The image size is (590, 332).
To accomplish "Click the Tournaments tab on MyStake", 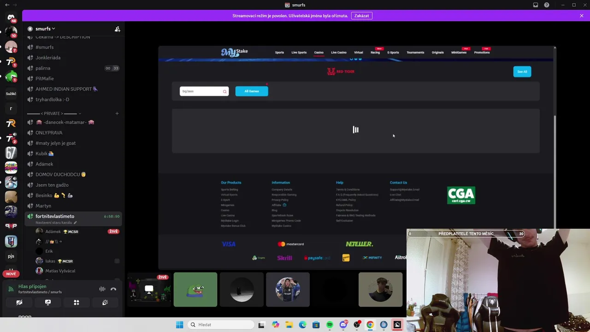I will coord(415,53).
